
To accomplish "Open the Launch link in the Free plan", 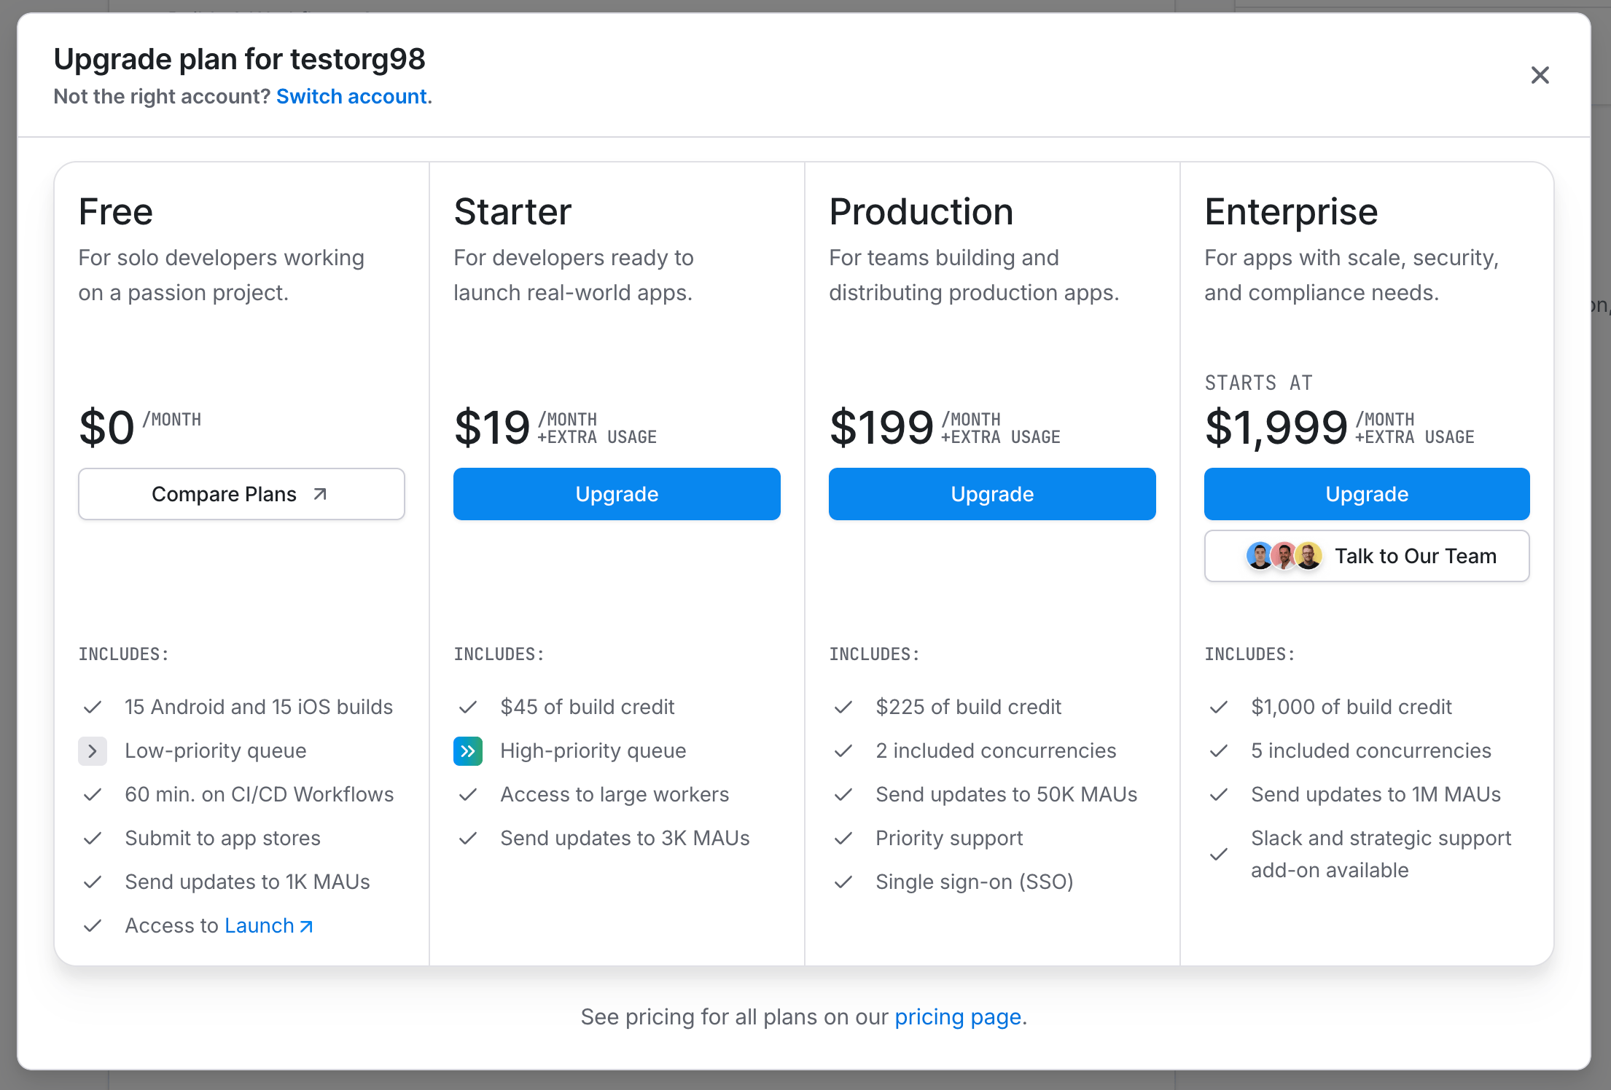I will (x=260, y=925).
